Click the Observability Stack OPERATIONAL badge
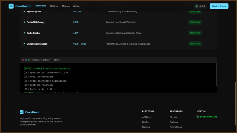Viewport: 237px width, 133px height. coord(195,44)
